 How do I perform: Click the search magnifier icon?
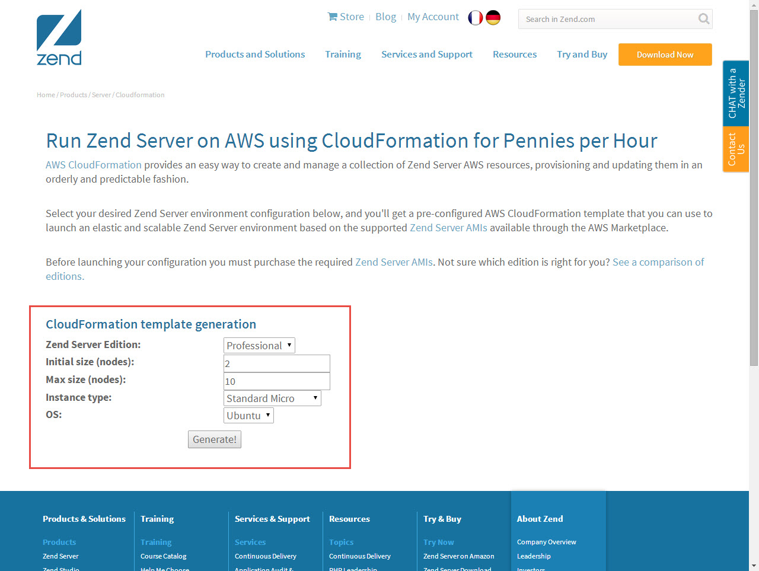[703, 19]
